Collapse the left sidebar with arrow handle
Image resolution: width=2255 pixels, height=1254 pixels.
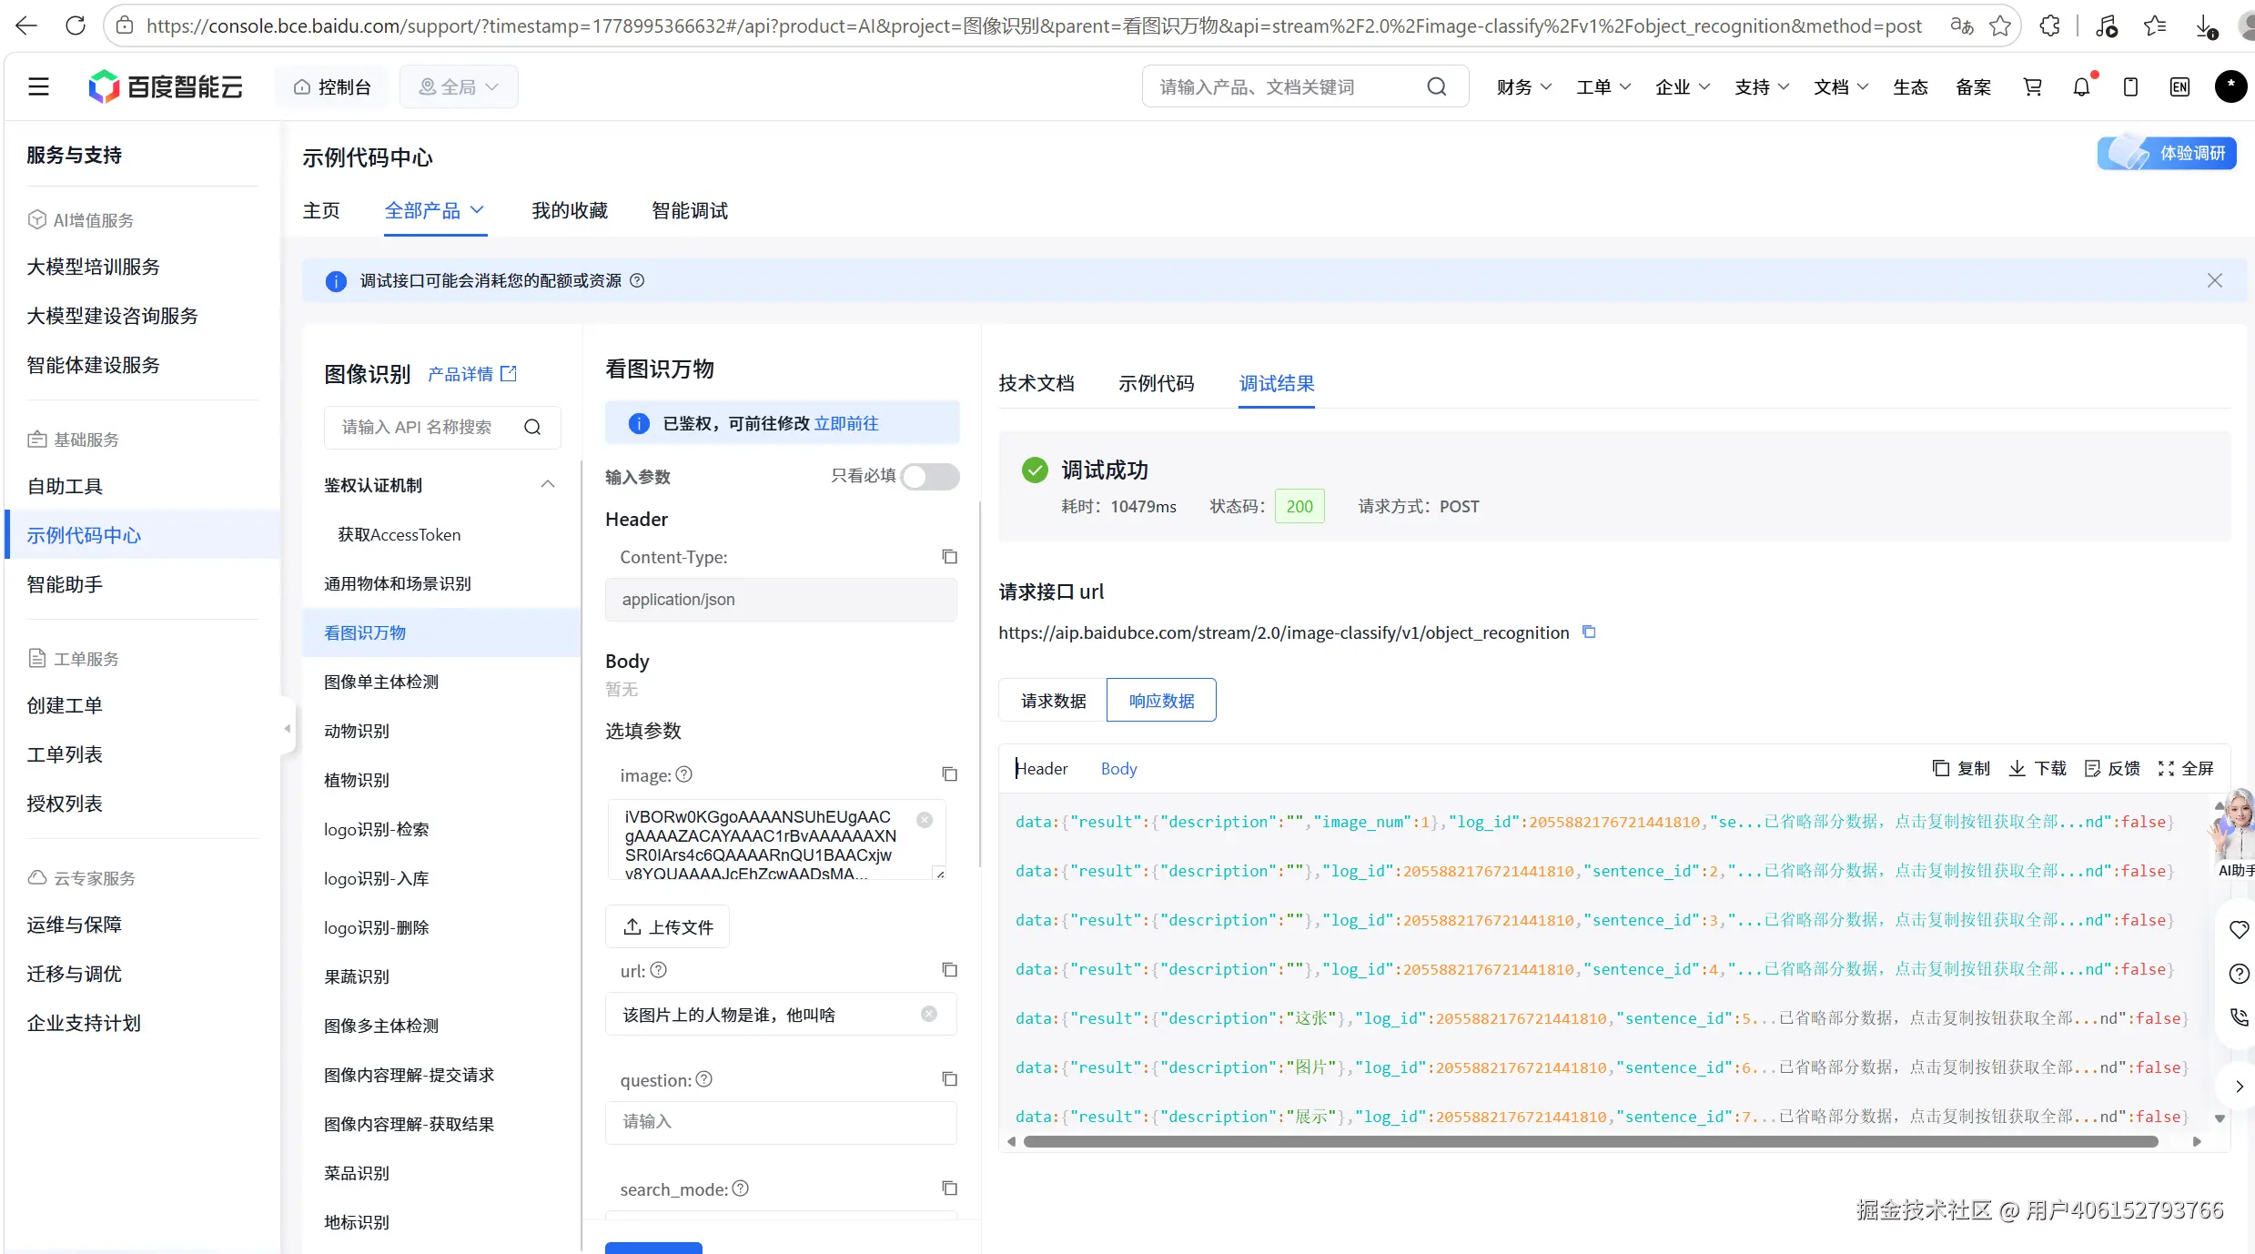[x=288, y=728]
